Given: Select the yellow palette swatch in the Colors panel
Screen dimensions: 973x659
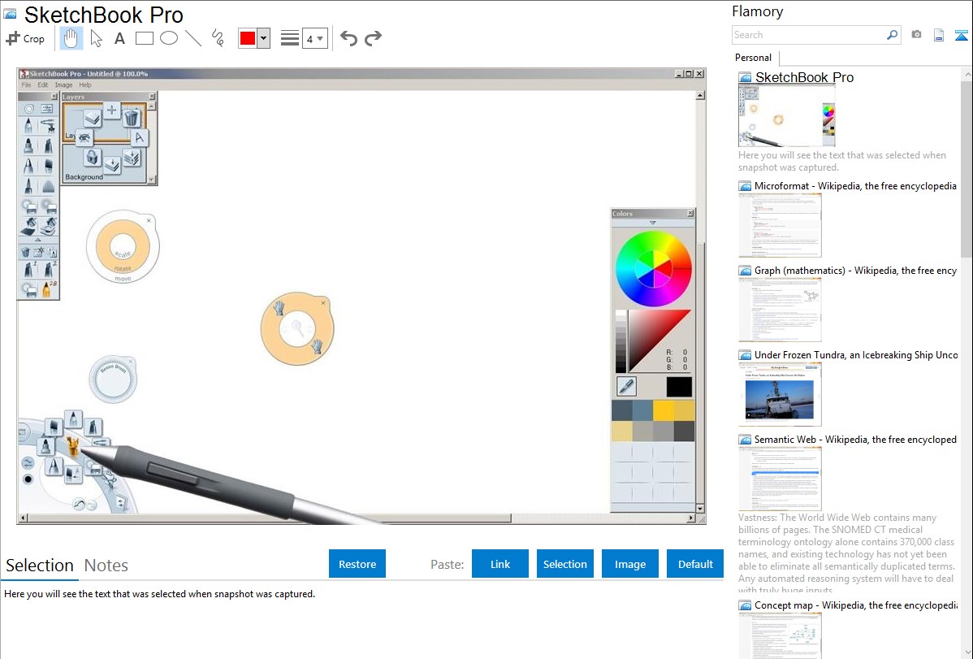Looking at the screenshot, I should pos(664,410).
